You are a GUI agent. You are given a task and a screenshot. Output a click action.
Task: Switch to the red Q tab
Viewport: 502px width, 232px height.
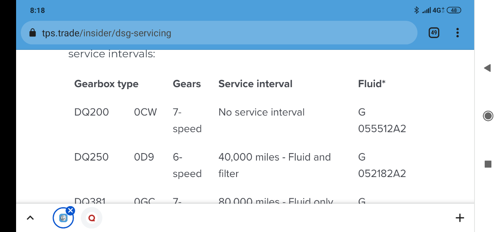[92, 218]
